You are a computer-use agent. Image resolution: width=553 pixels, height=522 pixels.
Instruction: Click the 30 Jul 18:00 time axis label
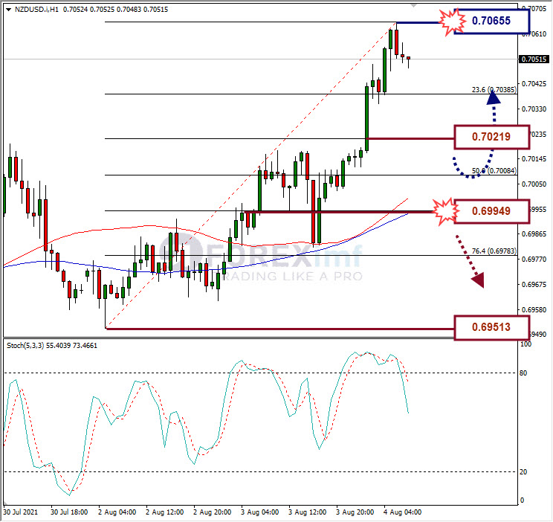[x=69, y=512]
